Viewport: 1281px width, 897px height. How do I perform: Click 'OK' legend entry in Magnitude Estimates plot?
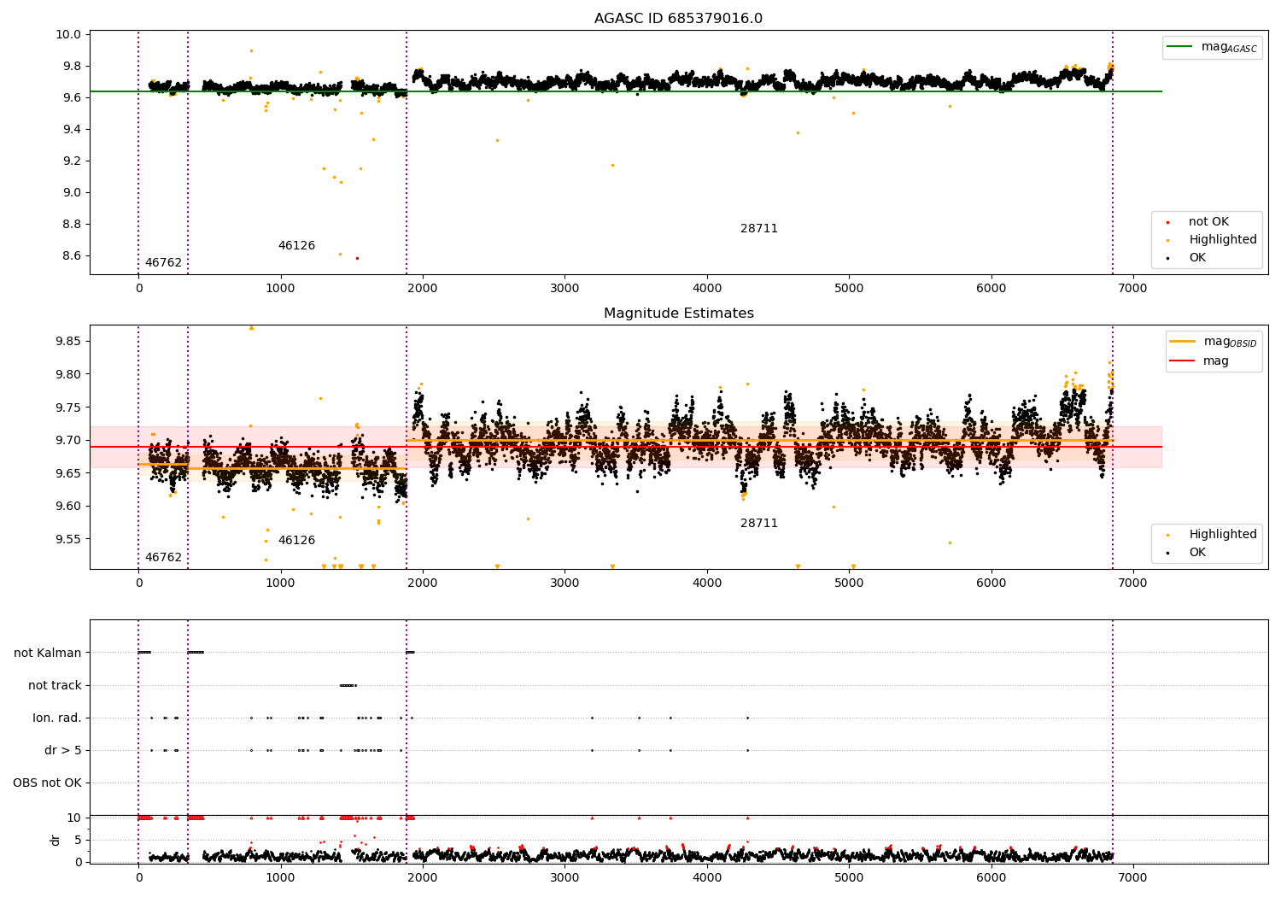click(1197, 553)
